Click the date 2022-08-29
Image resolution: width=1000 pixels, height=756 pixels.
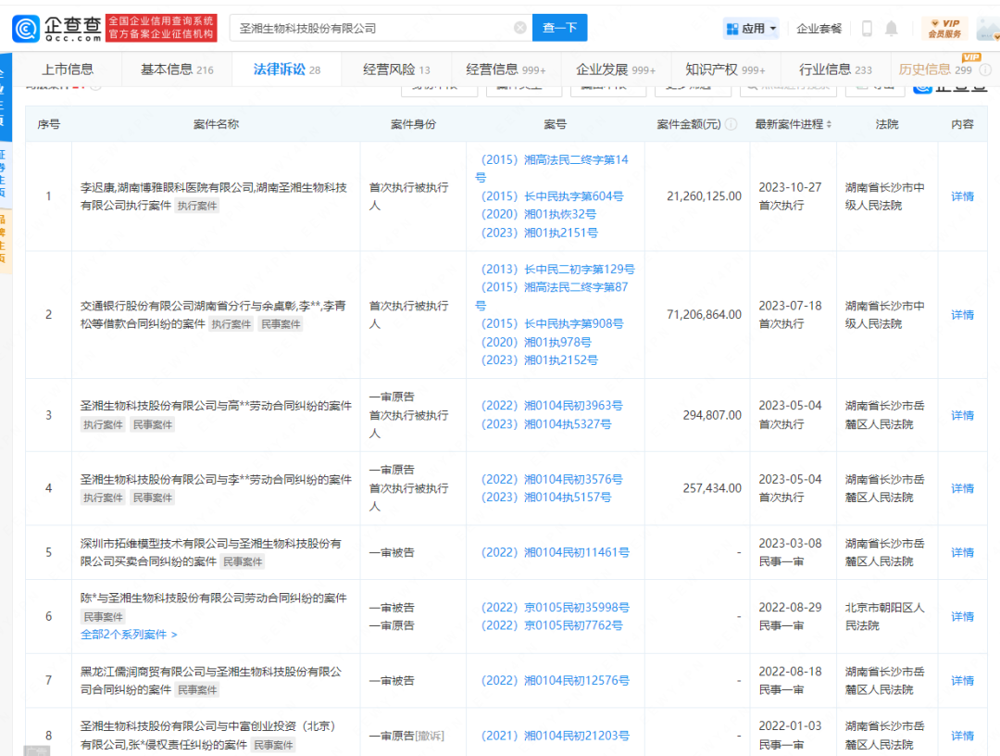[x=790, y=608]
